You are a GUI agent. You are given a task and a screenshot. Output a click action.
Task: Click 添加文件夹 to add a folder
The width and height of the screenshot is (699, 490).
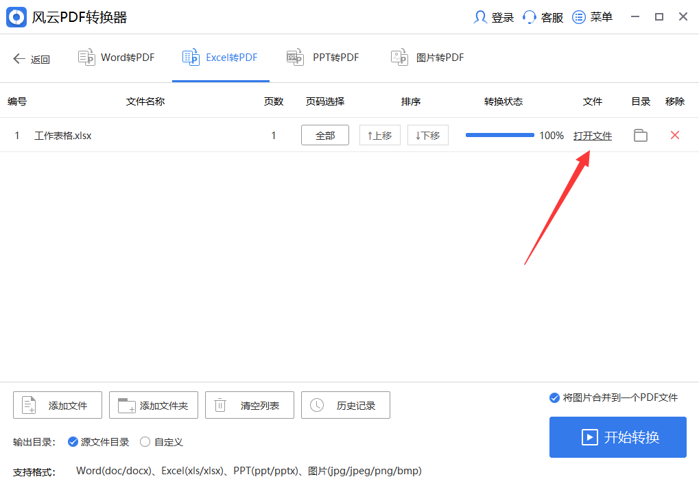coord(154,405)
